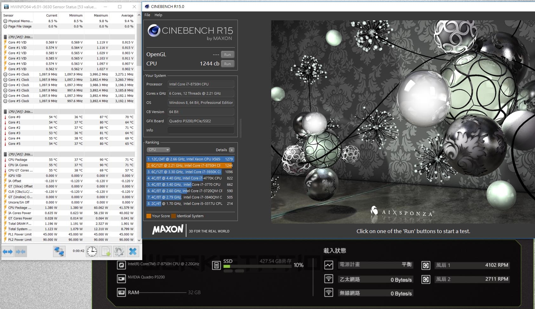The width and height of the screenshot is (535, 309).
Task: Open the File menu in Cinebench
Action: [x=147, y=15]
